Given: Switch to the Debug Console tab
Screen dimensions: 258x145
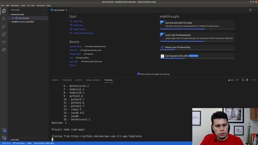Looking at the screenshot, I should pyautogui.click(x=93, y=80).
